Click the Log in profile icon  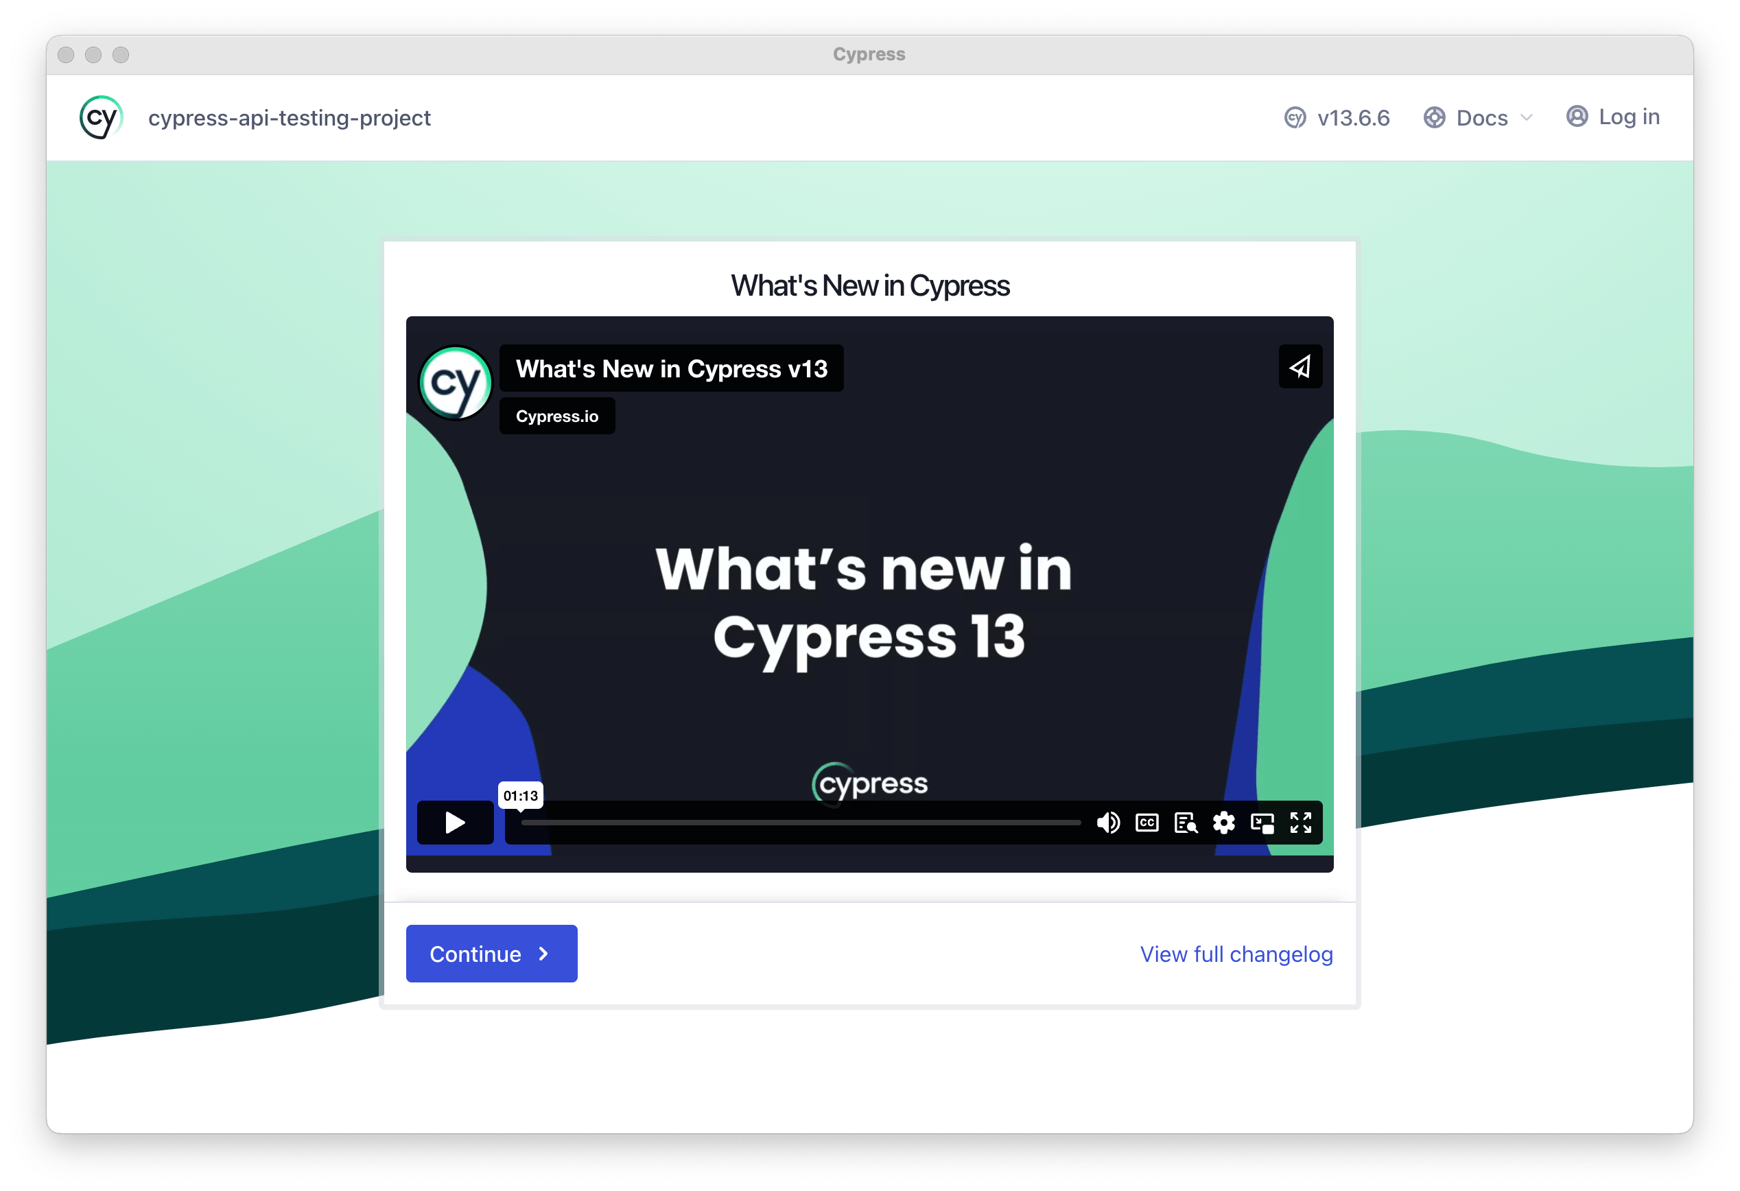coord(1577,117)
